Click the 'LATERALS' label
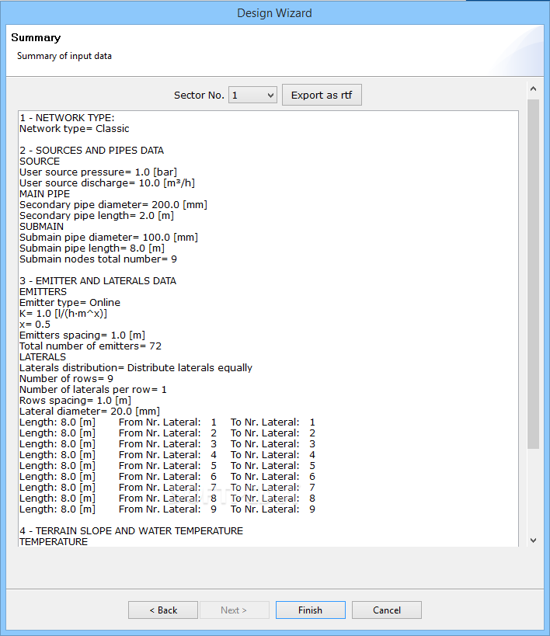This screenshot has width=550, height=636. (x=43, y=357)
